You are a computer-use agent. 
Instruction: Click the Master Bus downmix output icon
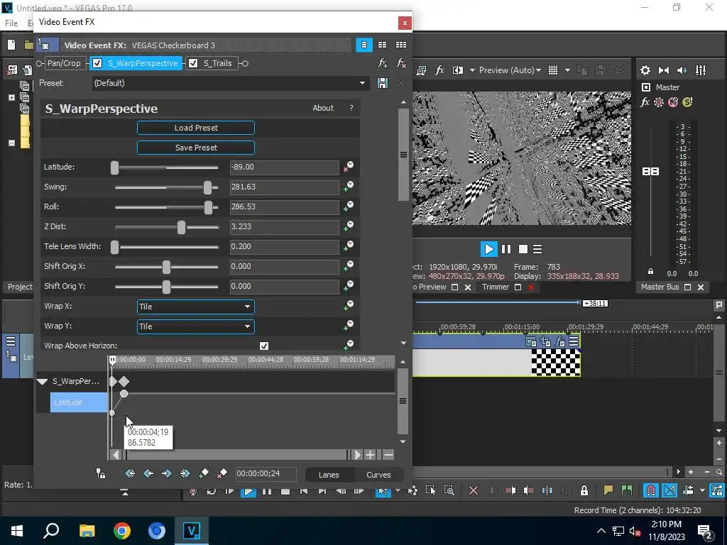click(664, 70)
